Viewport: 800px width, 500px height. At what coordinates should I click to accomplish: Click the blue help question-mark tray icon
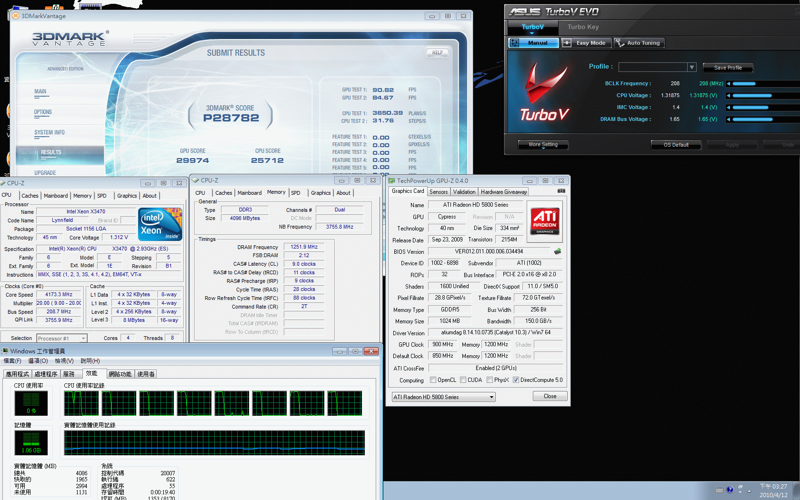730,490
